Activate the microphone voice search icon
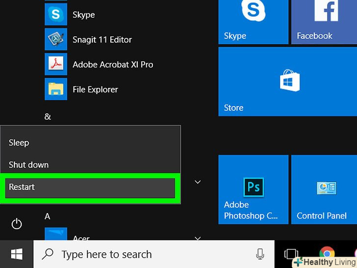Viewport: 357px width, 268px height. pos(260,254)
